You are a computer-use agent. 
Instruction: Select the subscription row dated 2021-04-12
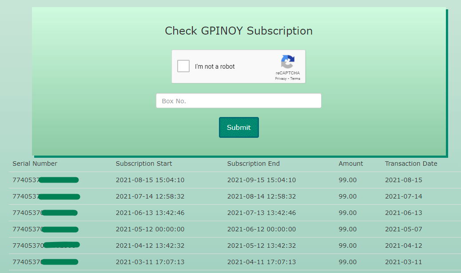click(x=230, y=246)
